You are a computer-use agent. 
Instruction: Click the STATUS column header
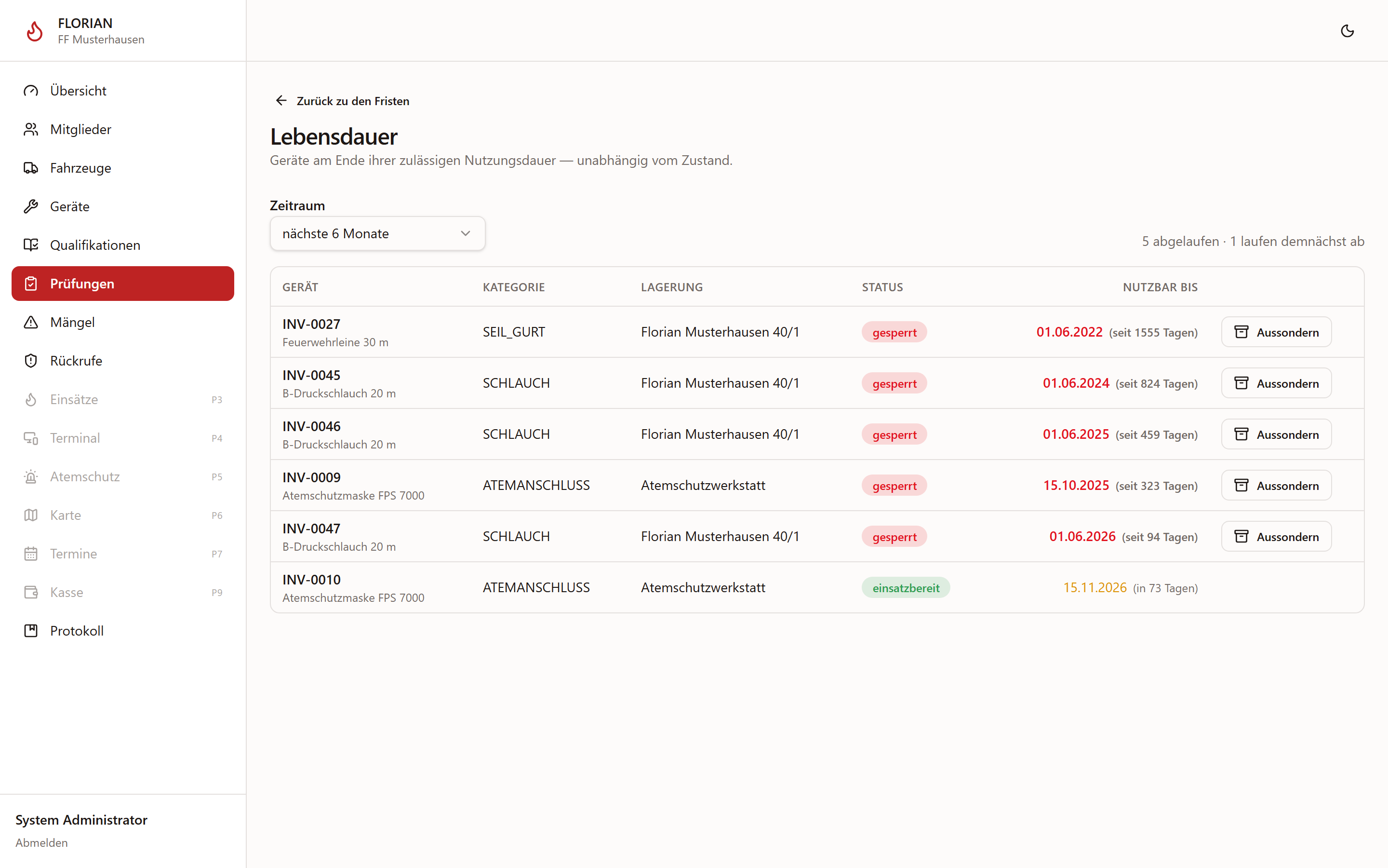[x=882, y=287]
